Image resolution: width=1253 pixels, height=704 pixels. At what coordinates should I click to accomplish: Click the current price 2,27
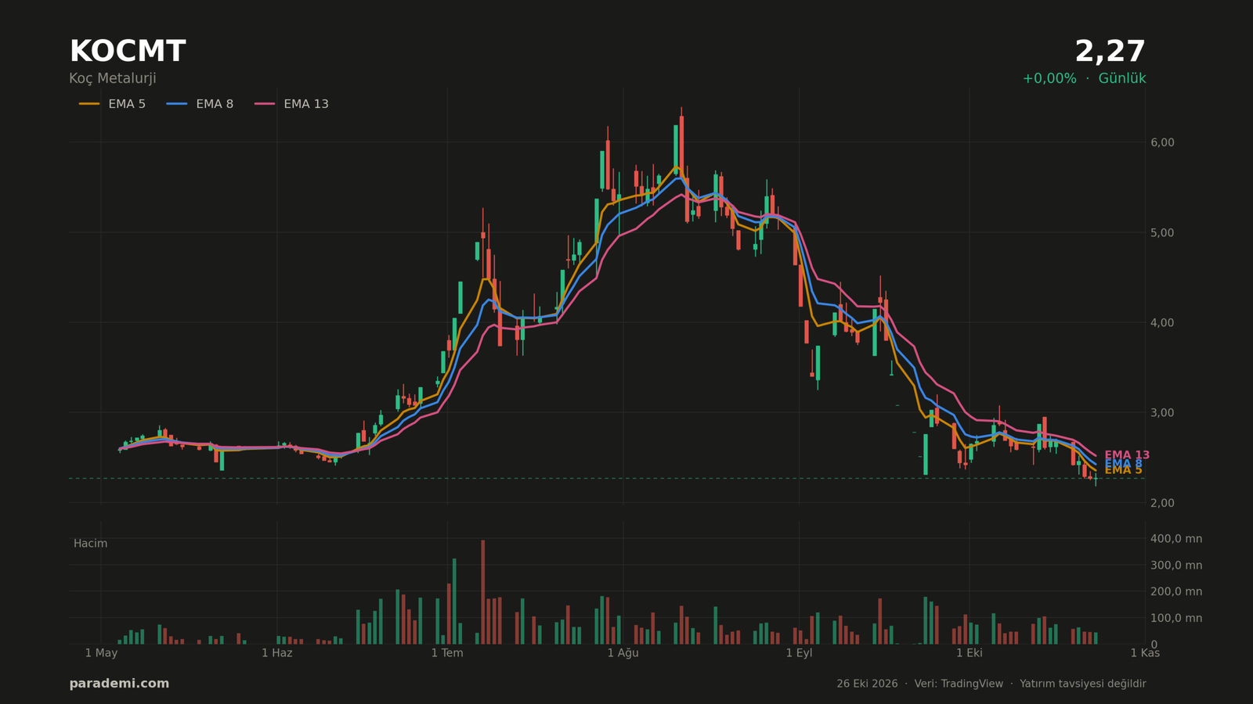pyautogui.click(x=1110, y=52)
